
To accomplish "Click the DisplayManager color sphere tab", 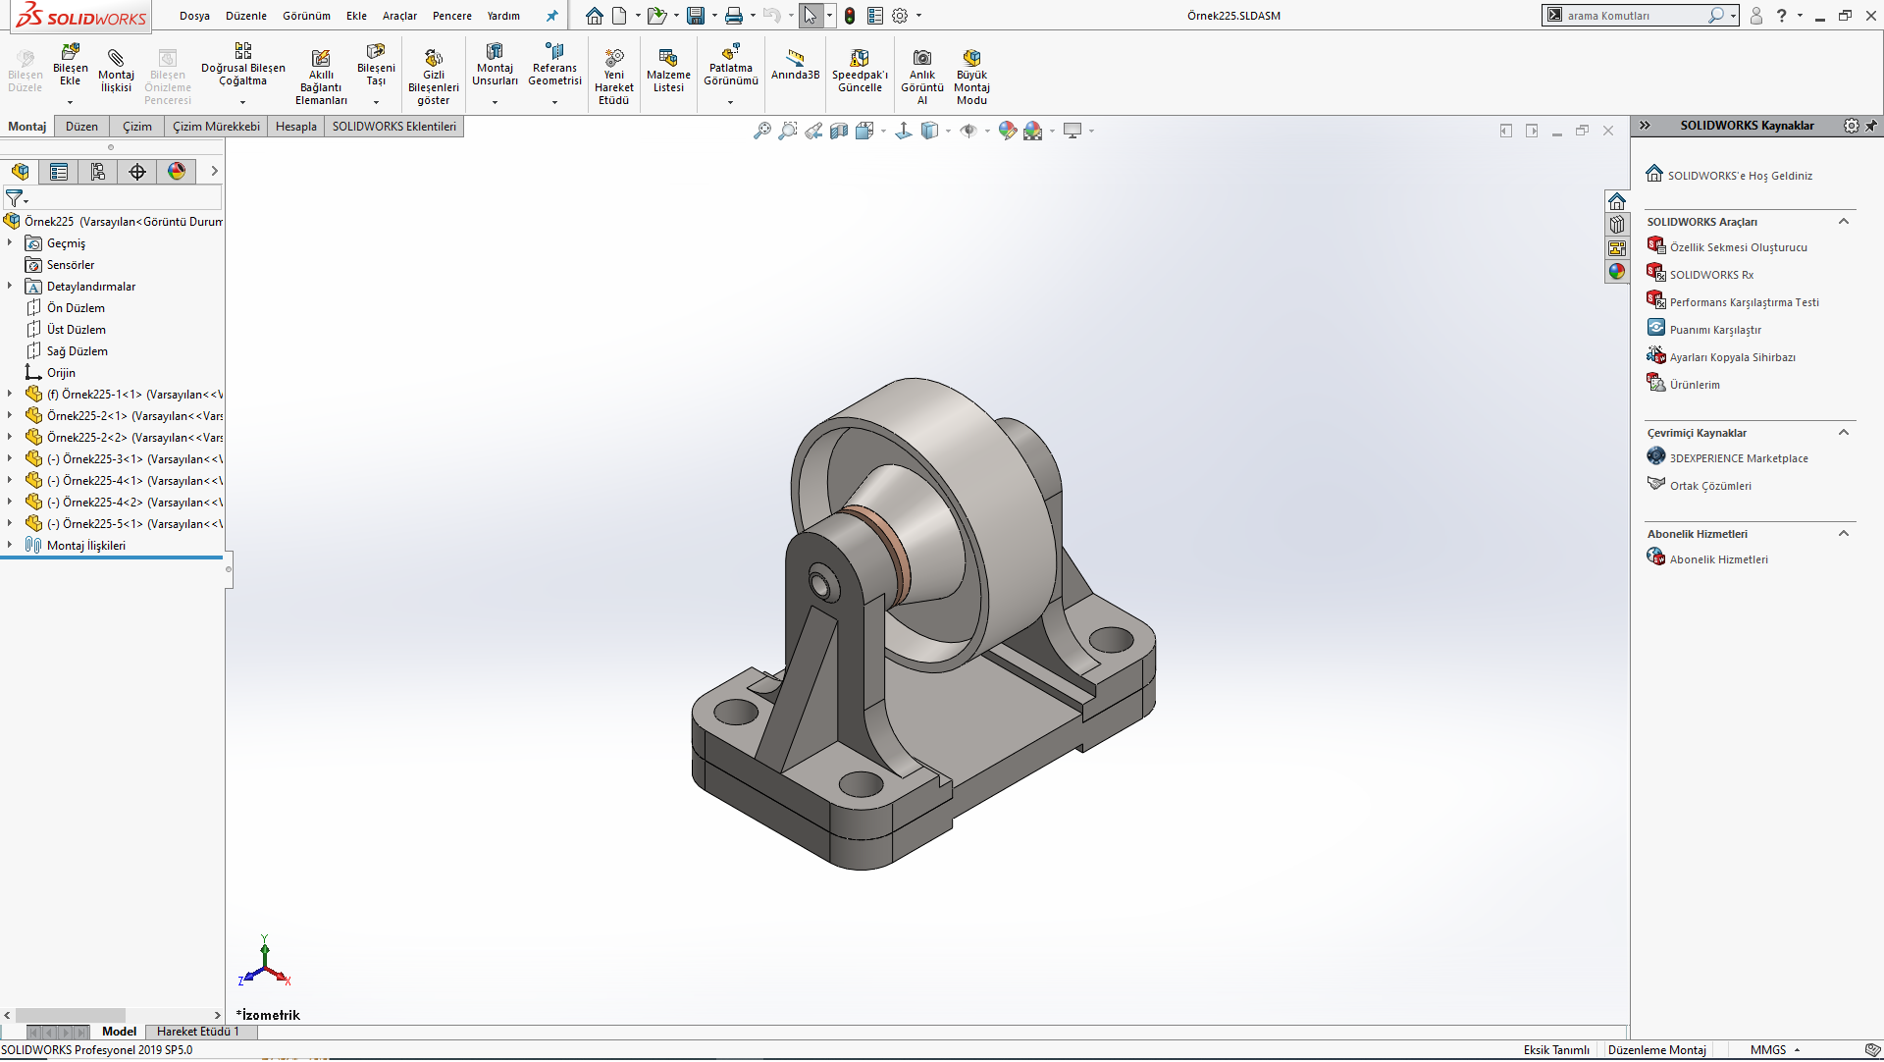I will [177, 172].
